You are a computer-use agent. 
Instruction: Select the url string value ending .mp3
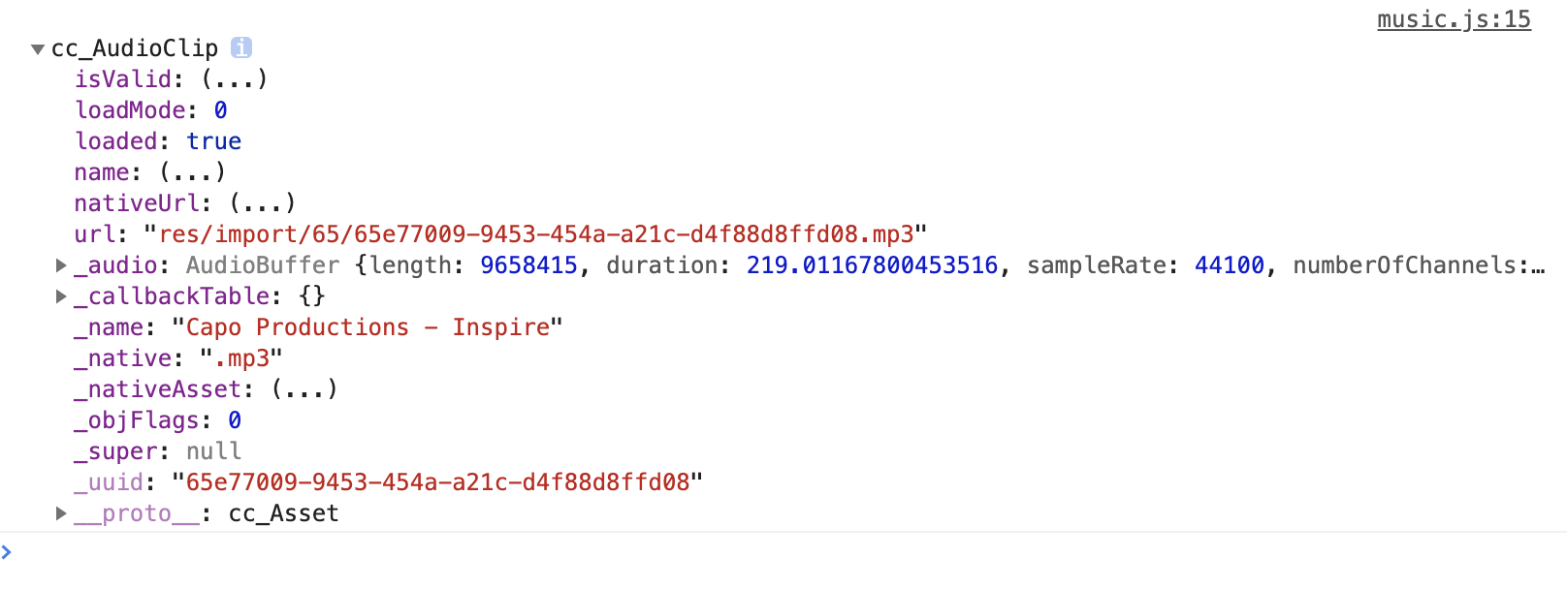535,234
